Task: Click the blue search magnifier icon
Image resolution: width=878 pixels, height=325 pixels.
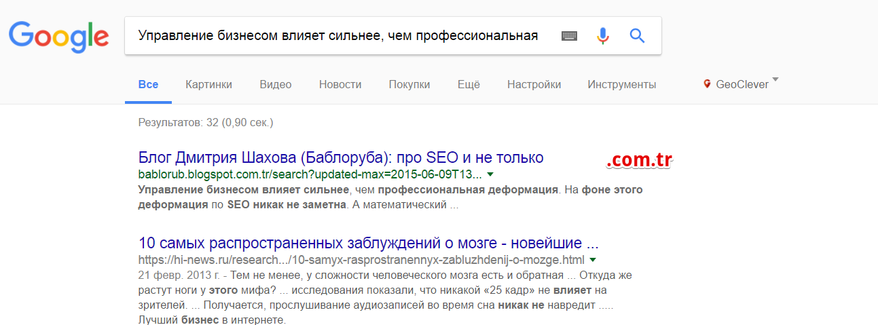Action: point(637,36)
